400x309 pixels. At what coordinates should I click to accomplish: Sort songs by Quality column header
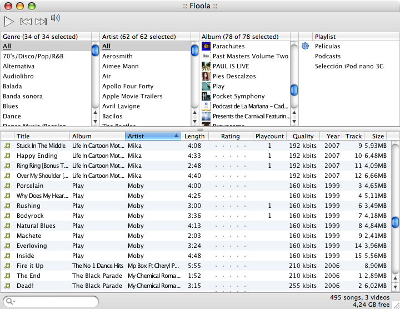click(303, 136)
